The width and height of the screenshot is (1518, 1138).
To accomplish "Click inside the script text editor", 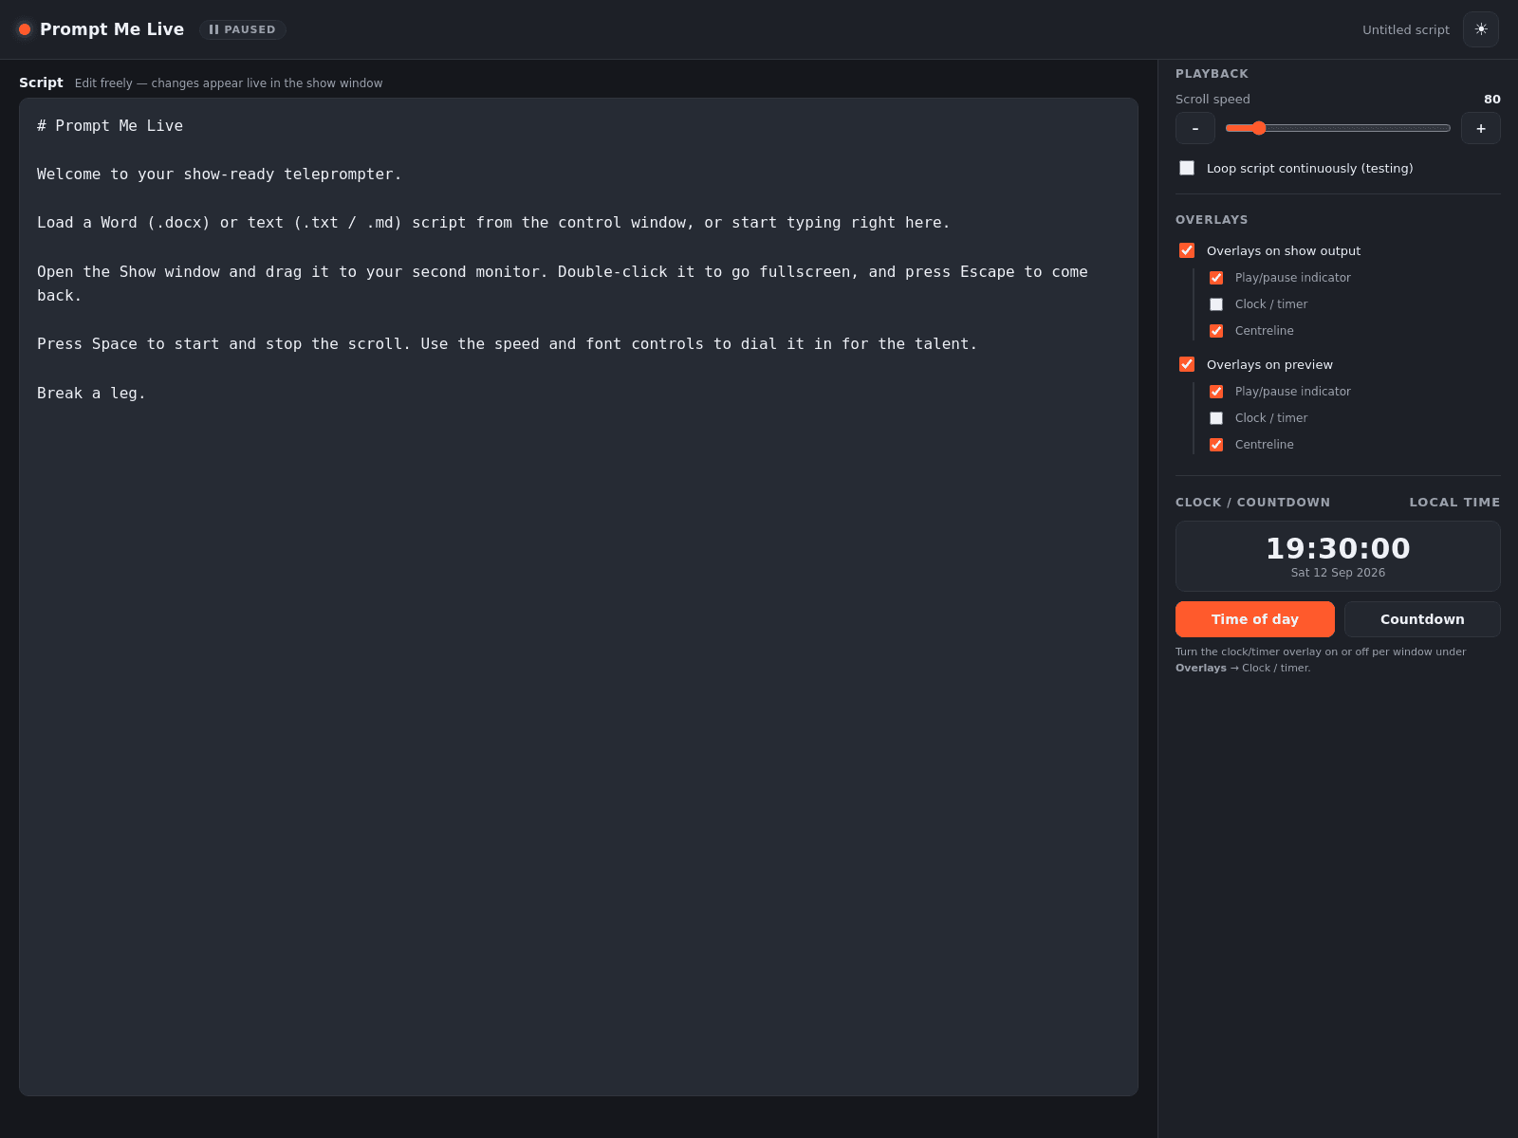I will tap(579, 597).
